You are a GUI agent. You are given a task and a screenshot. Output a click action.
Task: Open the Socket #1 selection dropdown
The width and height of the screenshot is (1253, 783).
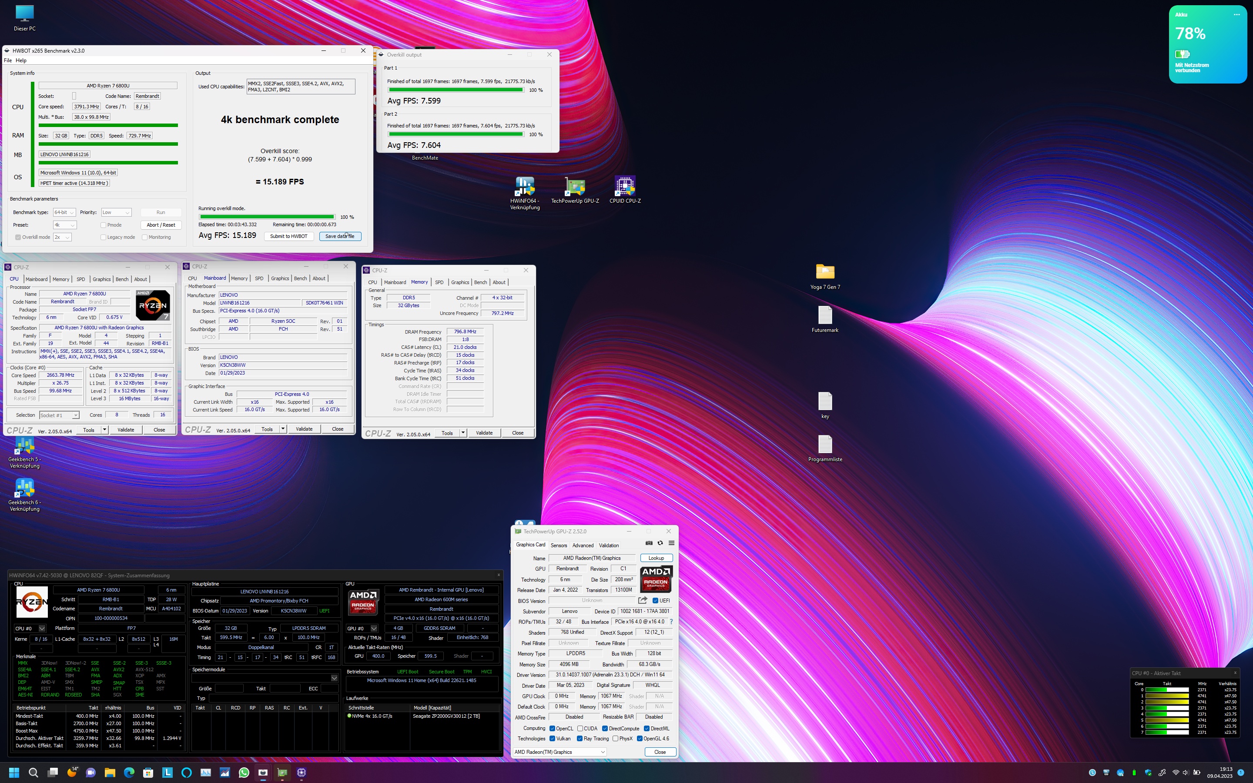point(59,415)
